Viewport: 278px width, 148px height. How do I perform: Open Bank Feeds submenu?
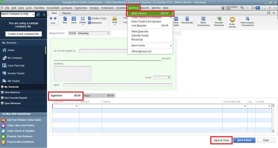(x=150, y=46)
